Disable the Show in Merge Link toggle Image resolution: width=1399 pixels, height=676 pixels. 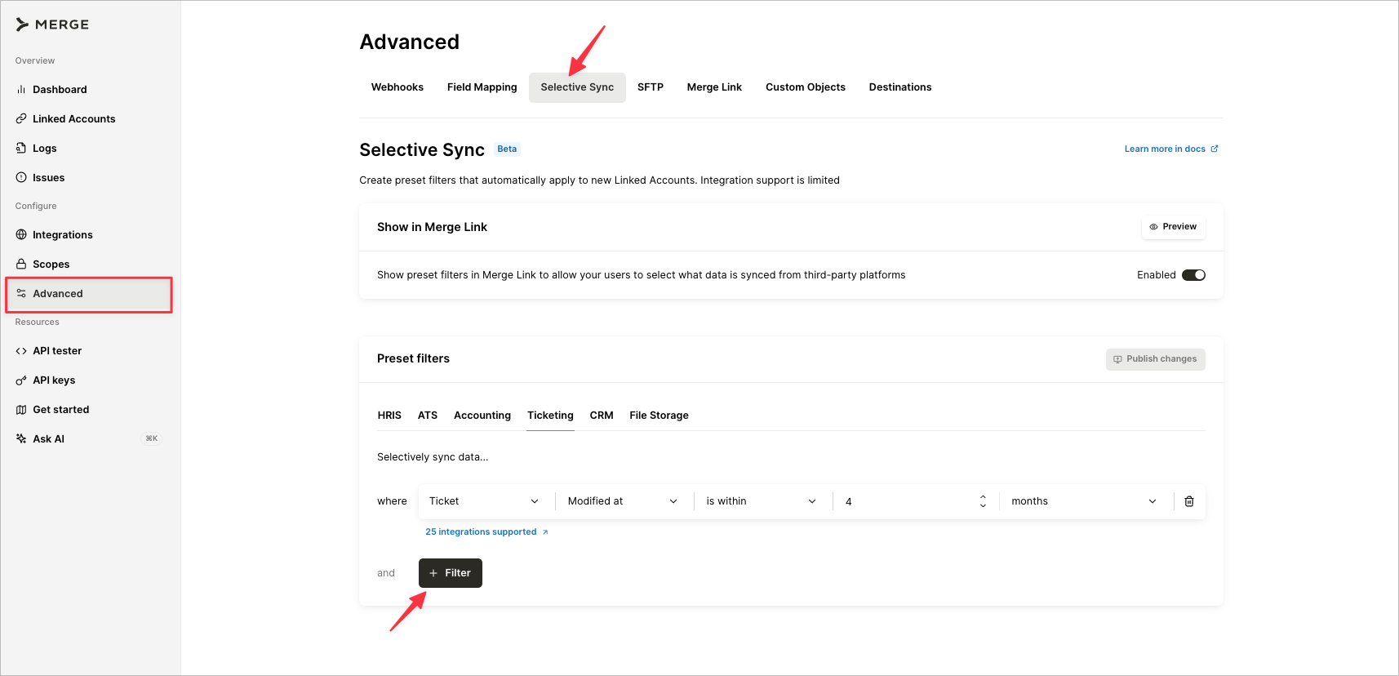pyautogui.click(x=1193, y=275)
